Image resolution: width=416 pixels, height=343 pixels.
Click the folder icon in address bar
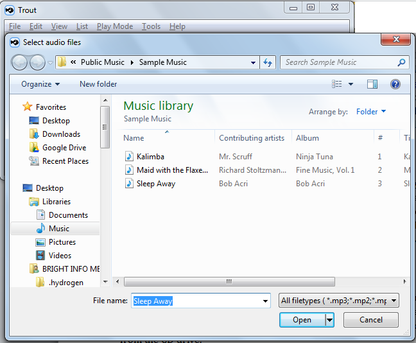tap(62, 62)
